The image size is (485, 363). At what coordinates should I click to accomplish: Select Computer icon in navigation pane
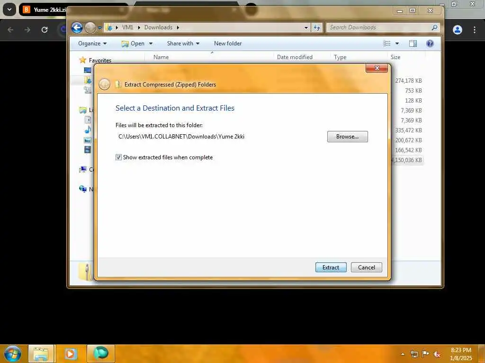82,169
